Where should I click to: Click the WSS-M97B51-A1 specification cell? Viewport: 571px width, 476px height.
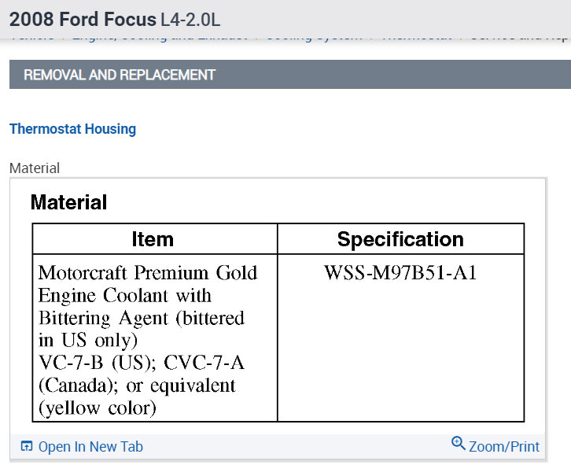[x=400, y=274]
